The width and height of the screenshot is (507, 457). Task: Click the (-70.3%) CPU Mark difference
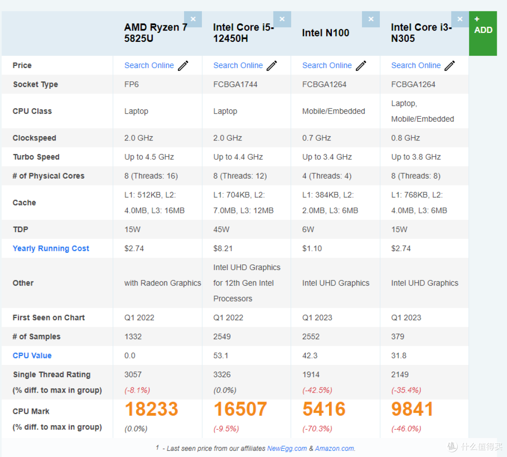[x=317, y=429]
